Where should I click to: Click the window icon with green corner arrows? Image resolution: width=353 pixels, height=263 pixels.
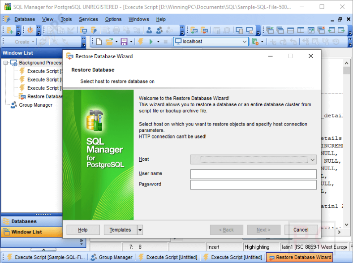[x=311, y=30]
